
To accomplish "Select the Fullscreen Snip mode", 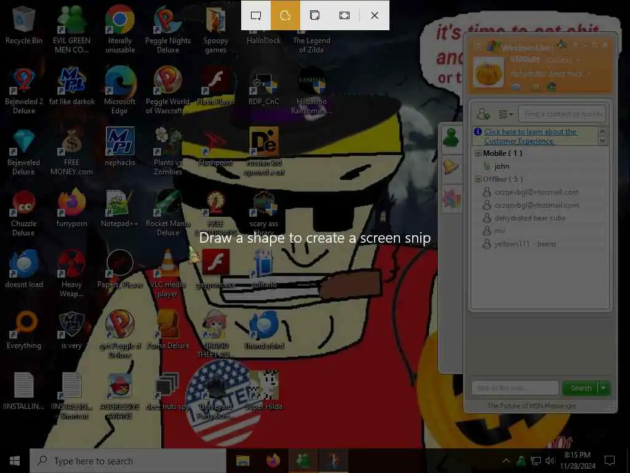I will 345,15.
